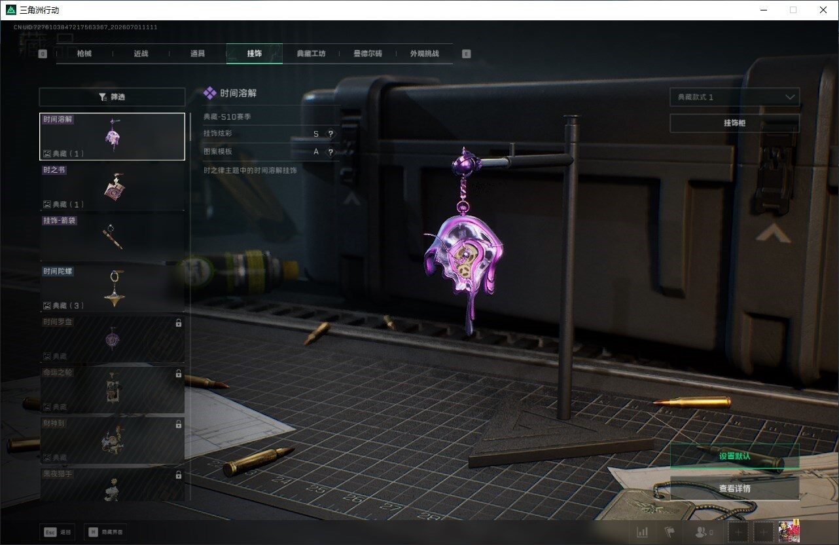Click the collection image icon on 时之书
839x545 pixels.
47,204
